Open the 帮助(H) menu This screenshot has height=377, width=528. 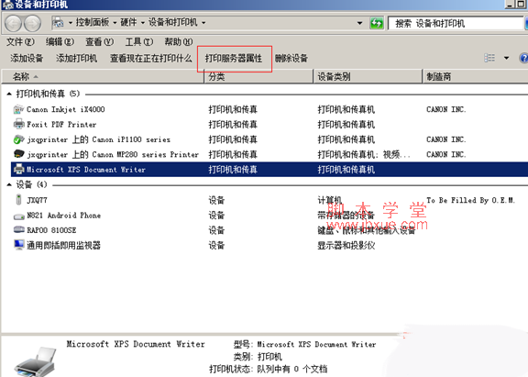click(x=179, y=42)
